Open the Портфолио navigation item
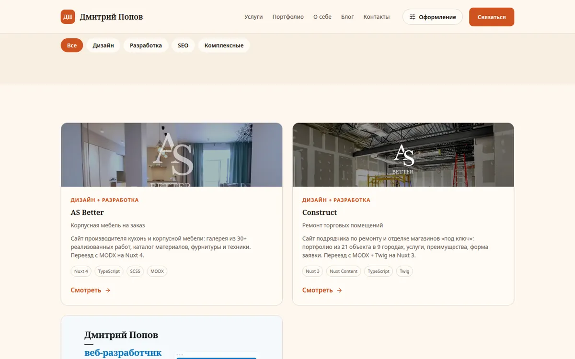575x359 pixels. pos(288,17)
